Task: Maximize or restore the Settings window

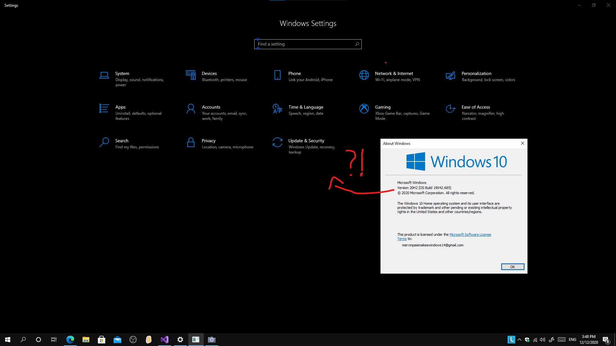Action: pos(594,5)
